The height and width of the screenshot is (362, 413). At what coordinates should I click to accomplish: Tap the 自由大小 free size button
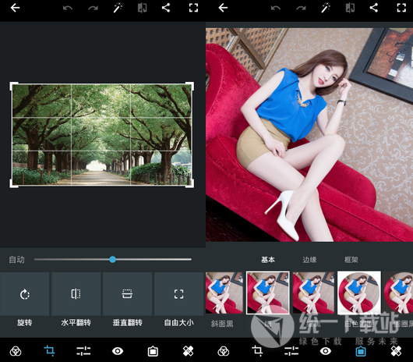pyautogui.click(x=179, y=294)
